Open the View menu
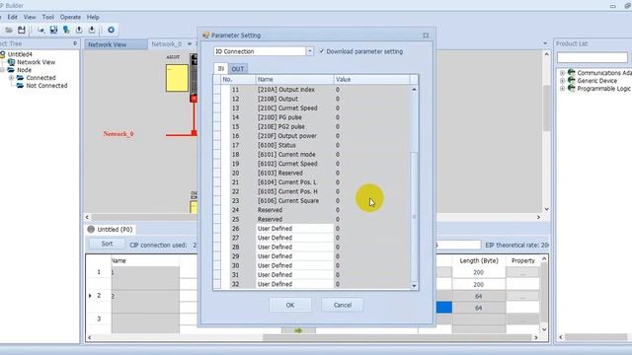 30,17
